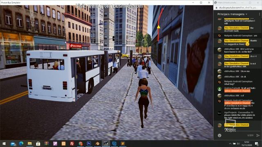
Task: Switch to the Chrome taskbar icon
Action: (x=81, y=143)
